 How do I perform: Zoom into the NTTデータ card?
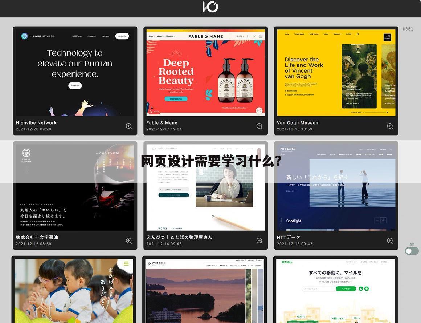390,241
